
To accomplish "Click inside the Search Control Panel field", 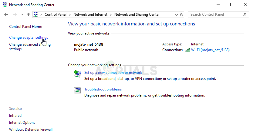I will point(215,15).
